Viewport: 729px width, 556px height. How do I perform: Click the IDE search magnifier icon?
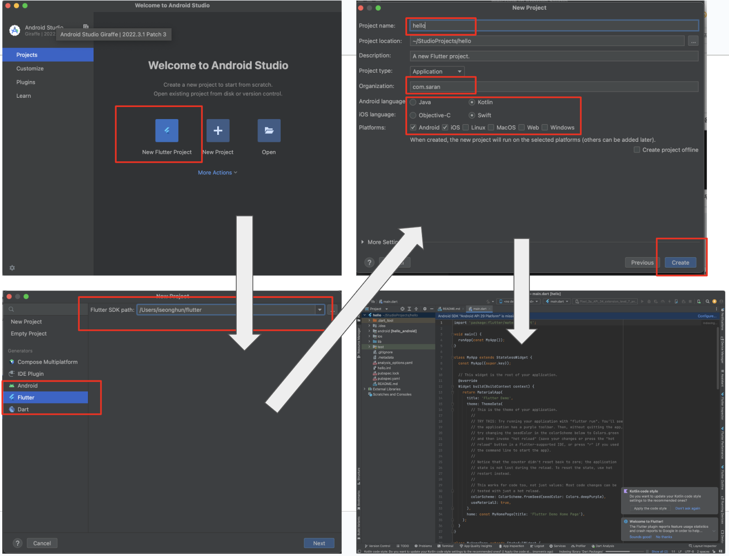click(707, 302)
